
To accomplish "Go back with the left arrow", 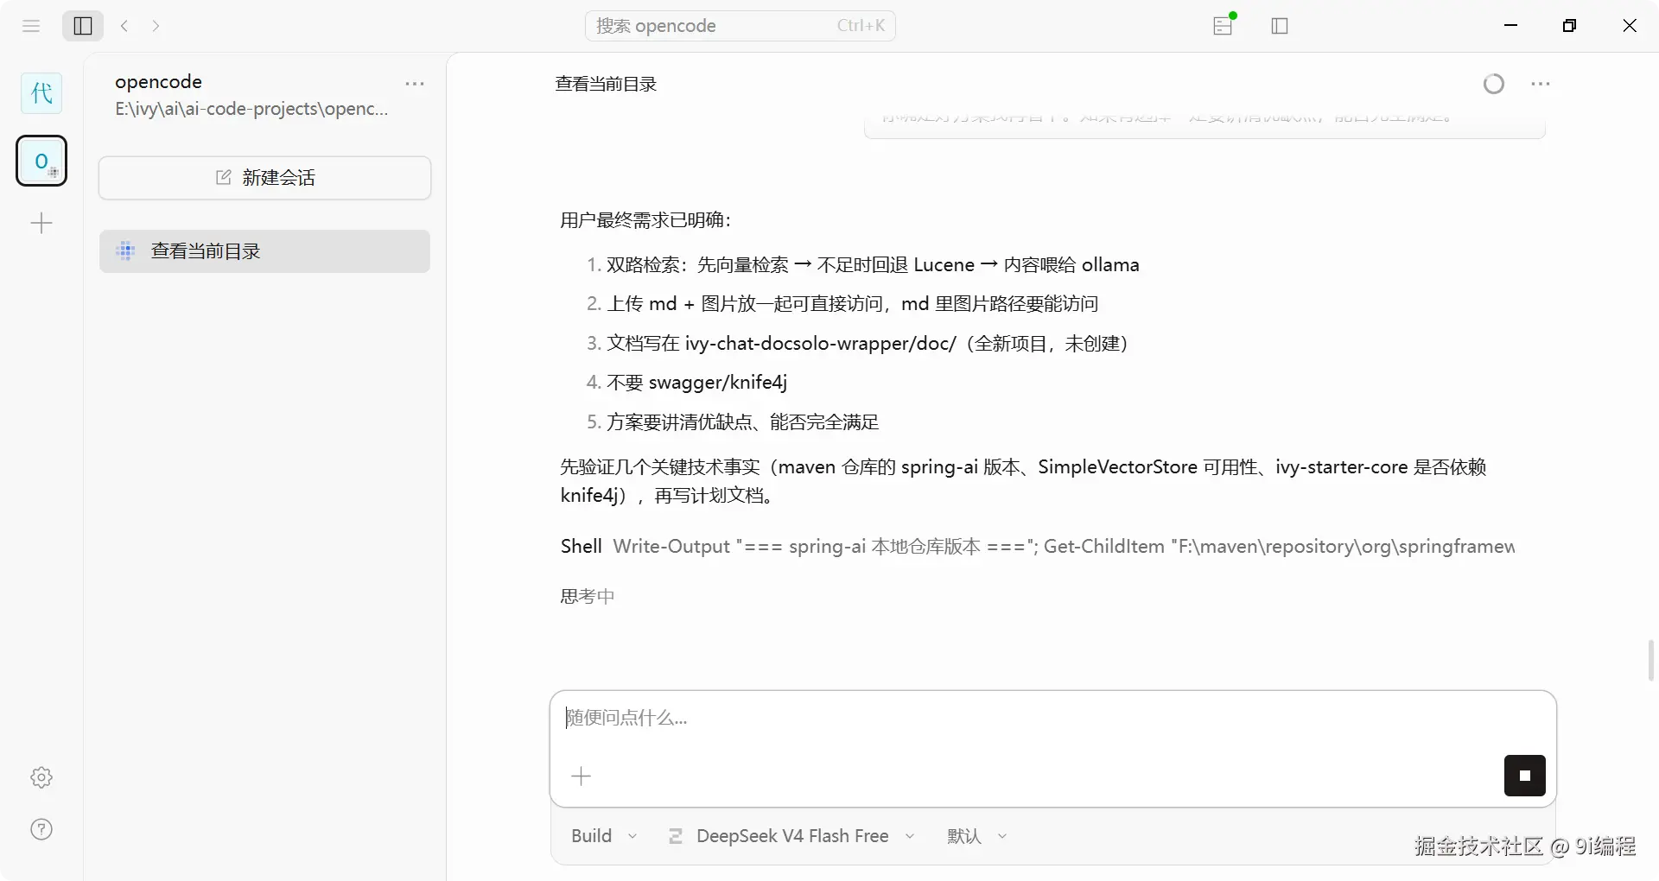I will click(124, 26).
